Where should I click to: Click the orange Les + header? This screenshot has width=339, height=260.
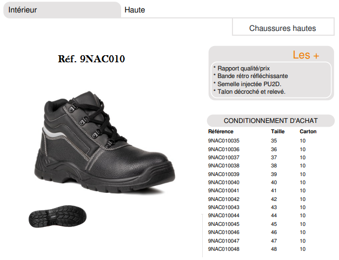[x=305, y=55]
